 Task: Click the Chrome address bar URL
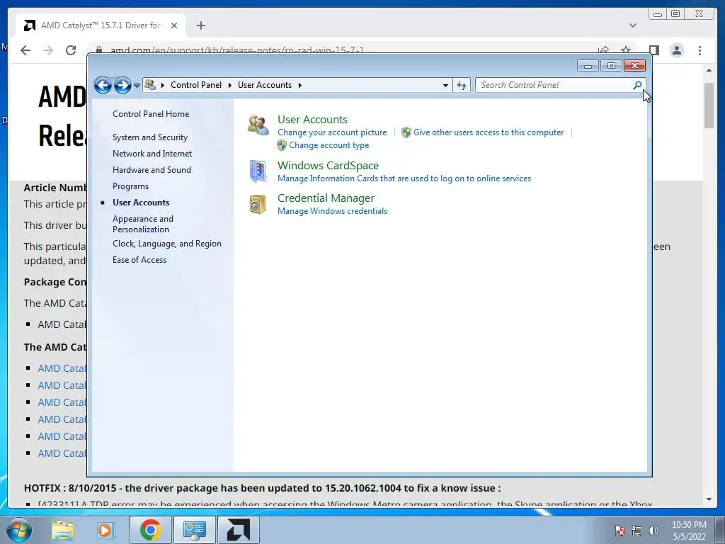tap(236, 50)
